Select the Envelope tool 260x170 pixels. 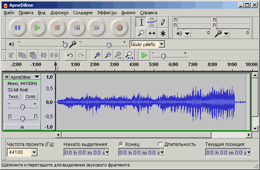coord(152,22)
